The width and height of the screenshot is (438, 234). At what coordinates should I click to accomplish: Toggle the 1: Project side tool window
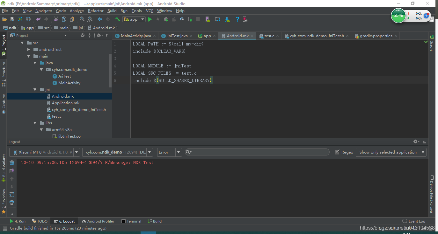[4, 45]
